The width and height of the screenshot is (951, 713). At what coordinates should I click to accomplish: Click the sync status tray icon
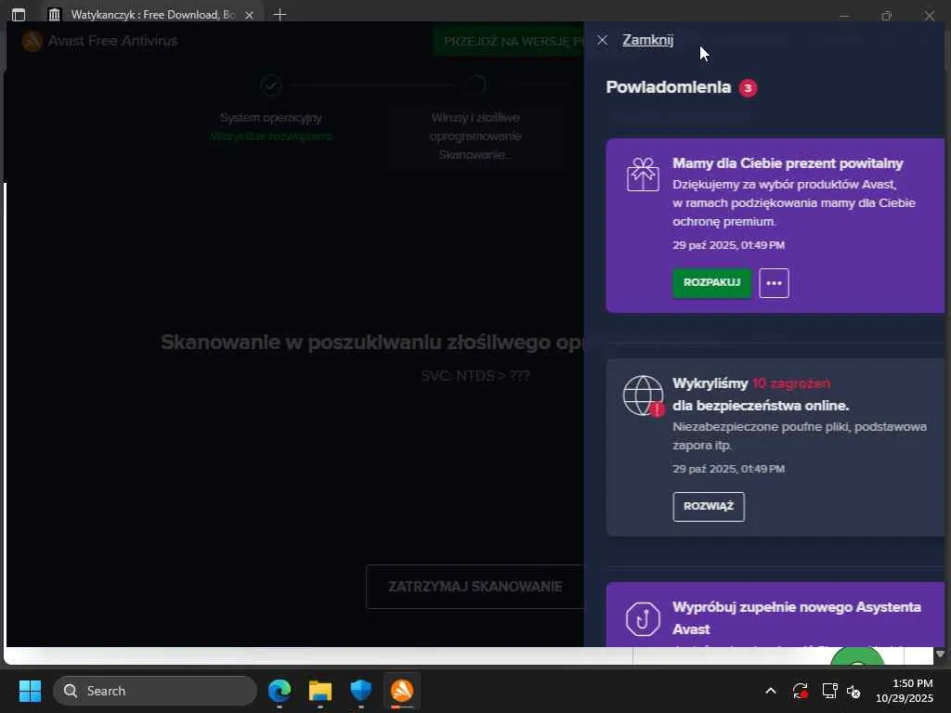coord(800,691)
